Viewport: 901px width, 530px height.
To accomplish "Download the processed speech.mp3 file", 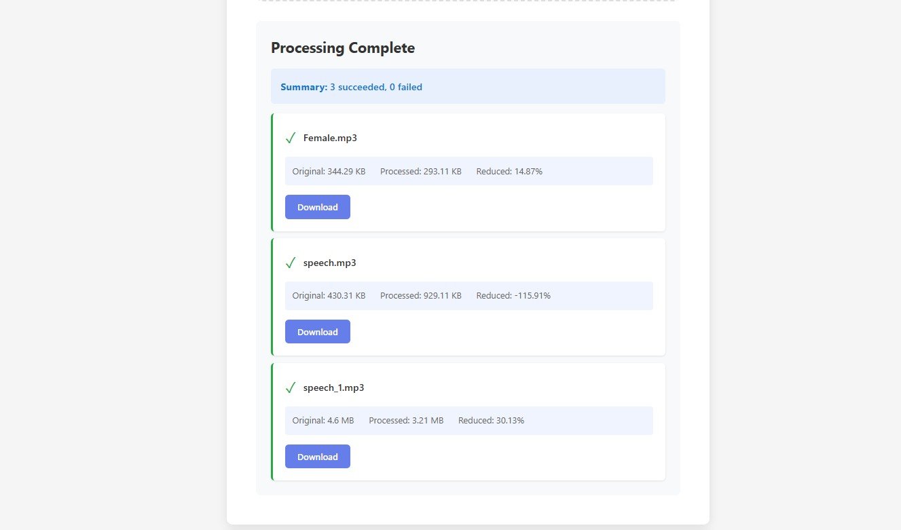I will 317,331.
